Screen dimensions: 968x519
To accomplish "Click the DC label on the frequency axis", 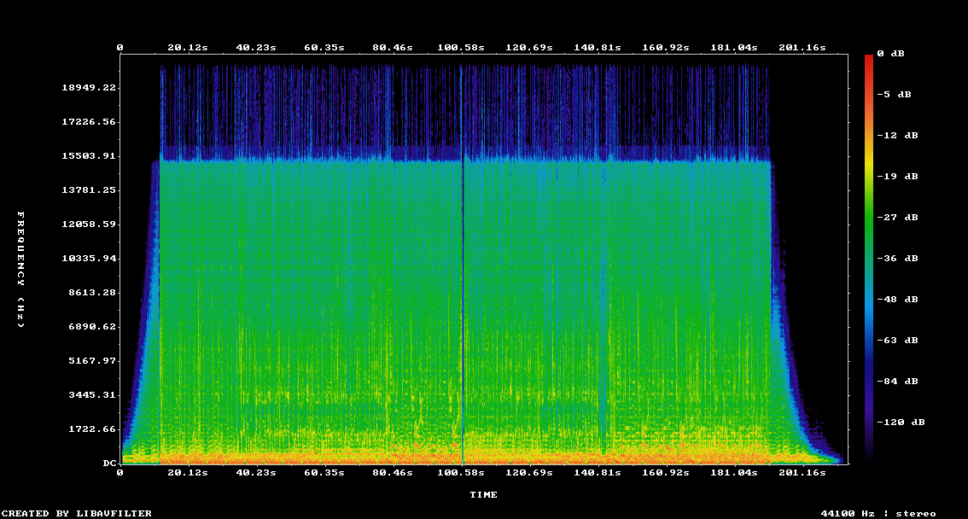I will [x=109, y=464].
